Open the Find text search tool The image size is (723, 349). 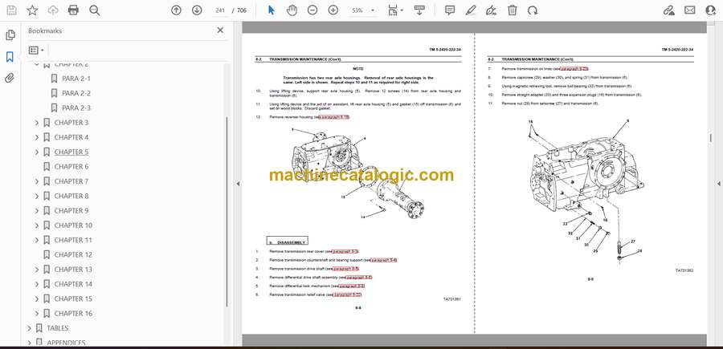[x=95, y=10]
